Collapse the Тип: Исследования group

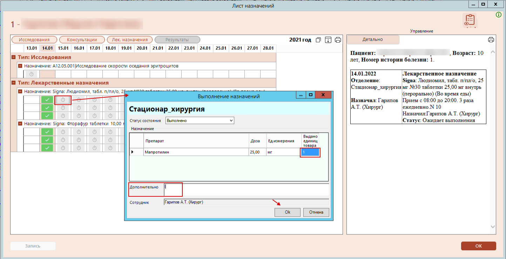[14, 57]
